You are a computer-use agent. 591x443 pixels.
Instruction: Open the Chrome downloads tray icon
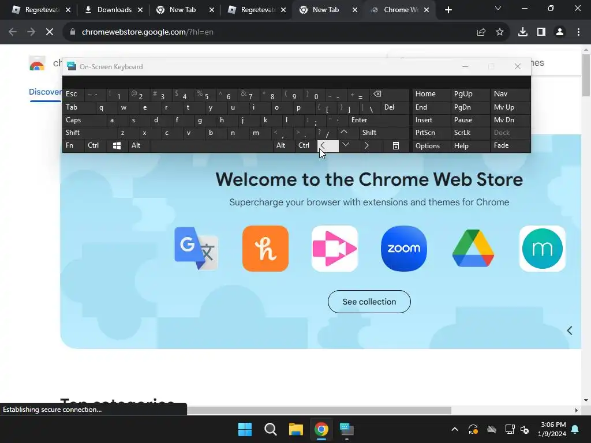tap(523, 32)
